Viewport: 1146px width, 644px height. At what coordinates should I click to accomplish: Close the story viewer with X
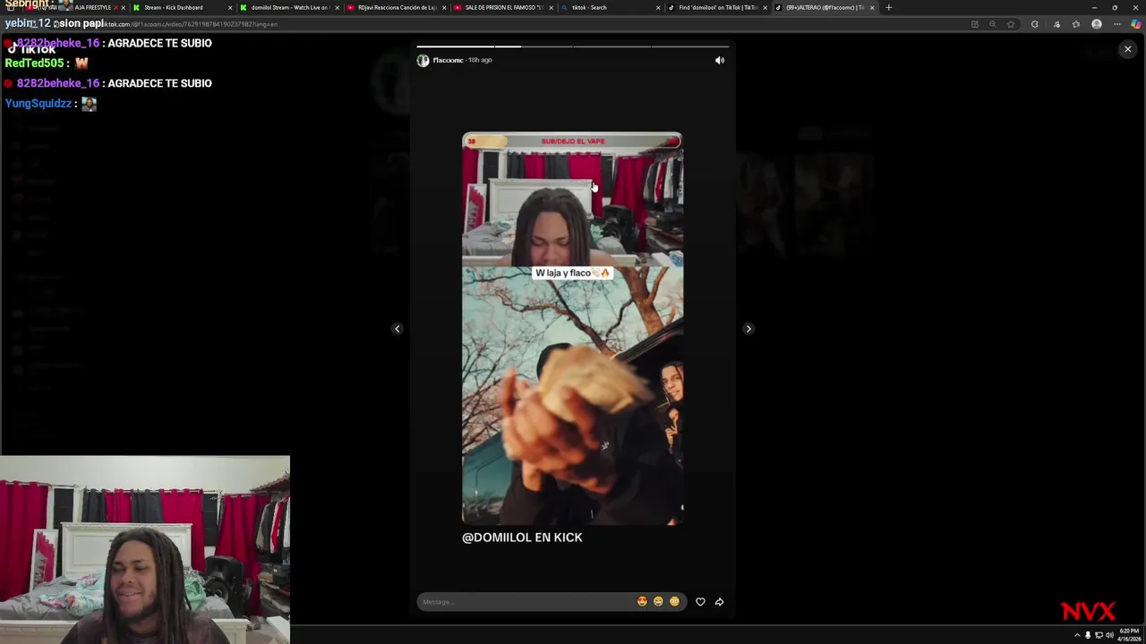[x=1128, y=49]
